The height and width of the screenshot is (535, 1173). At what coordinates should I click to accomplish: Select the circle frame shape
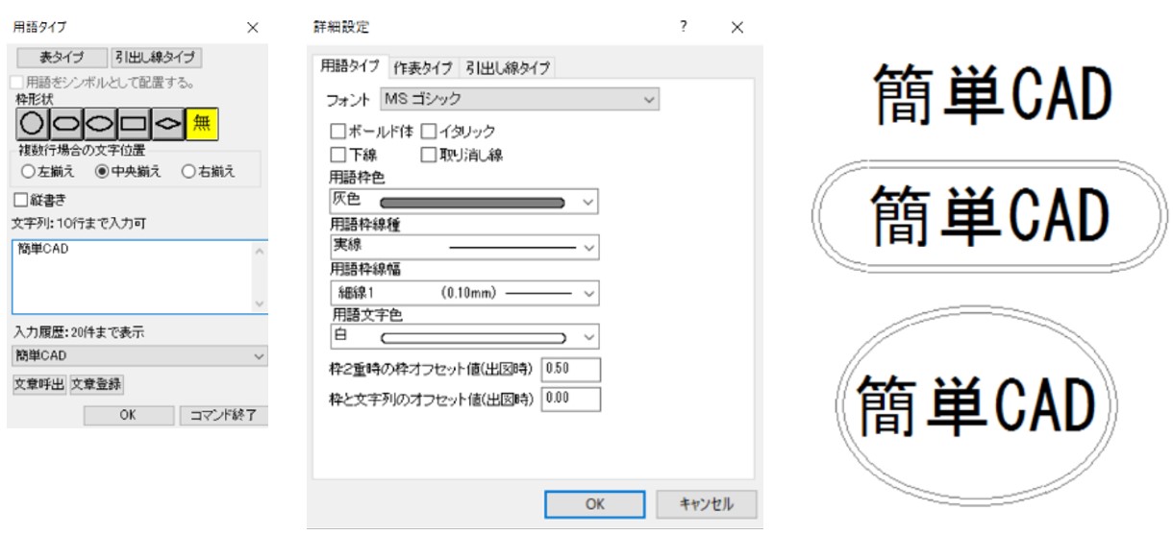click(x=31, y=122)
